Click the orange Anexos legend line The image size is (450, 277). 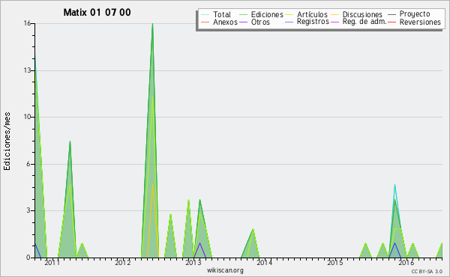(x=205, y=22)
